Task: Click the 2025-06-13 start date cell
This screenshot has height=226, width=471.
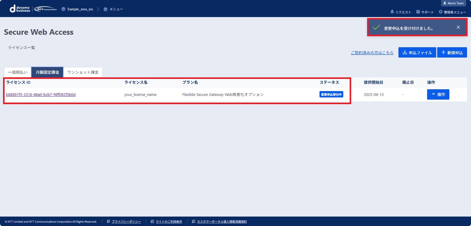Action: tap(374, 94)
